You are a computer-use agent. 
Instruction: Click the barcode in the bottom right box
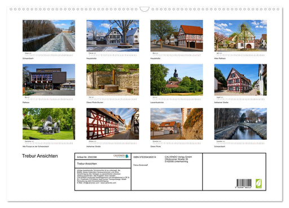tap(244, 184)
